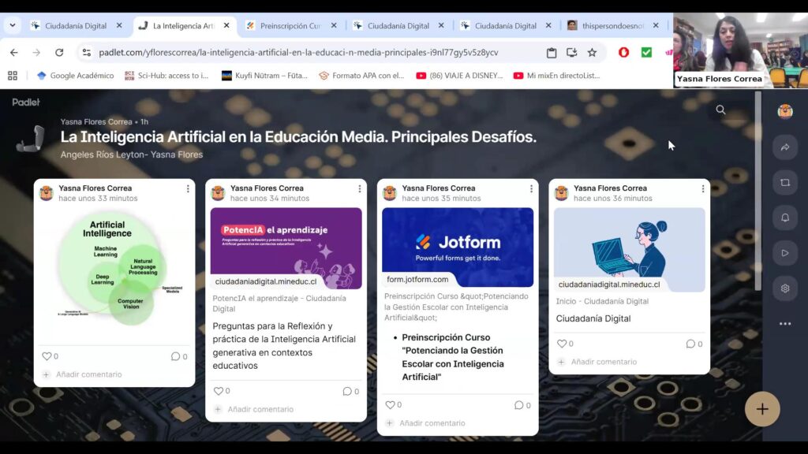Image resolution: width=808 pixels, height=454 pixels.
Task: Open three-dot menu on PotencIA post
Action: coord(360,189)
